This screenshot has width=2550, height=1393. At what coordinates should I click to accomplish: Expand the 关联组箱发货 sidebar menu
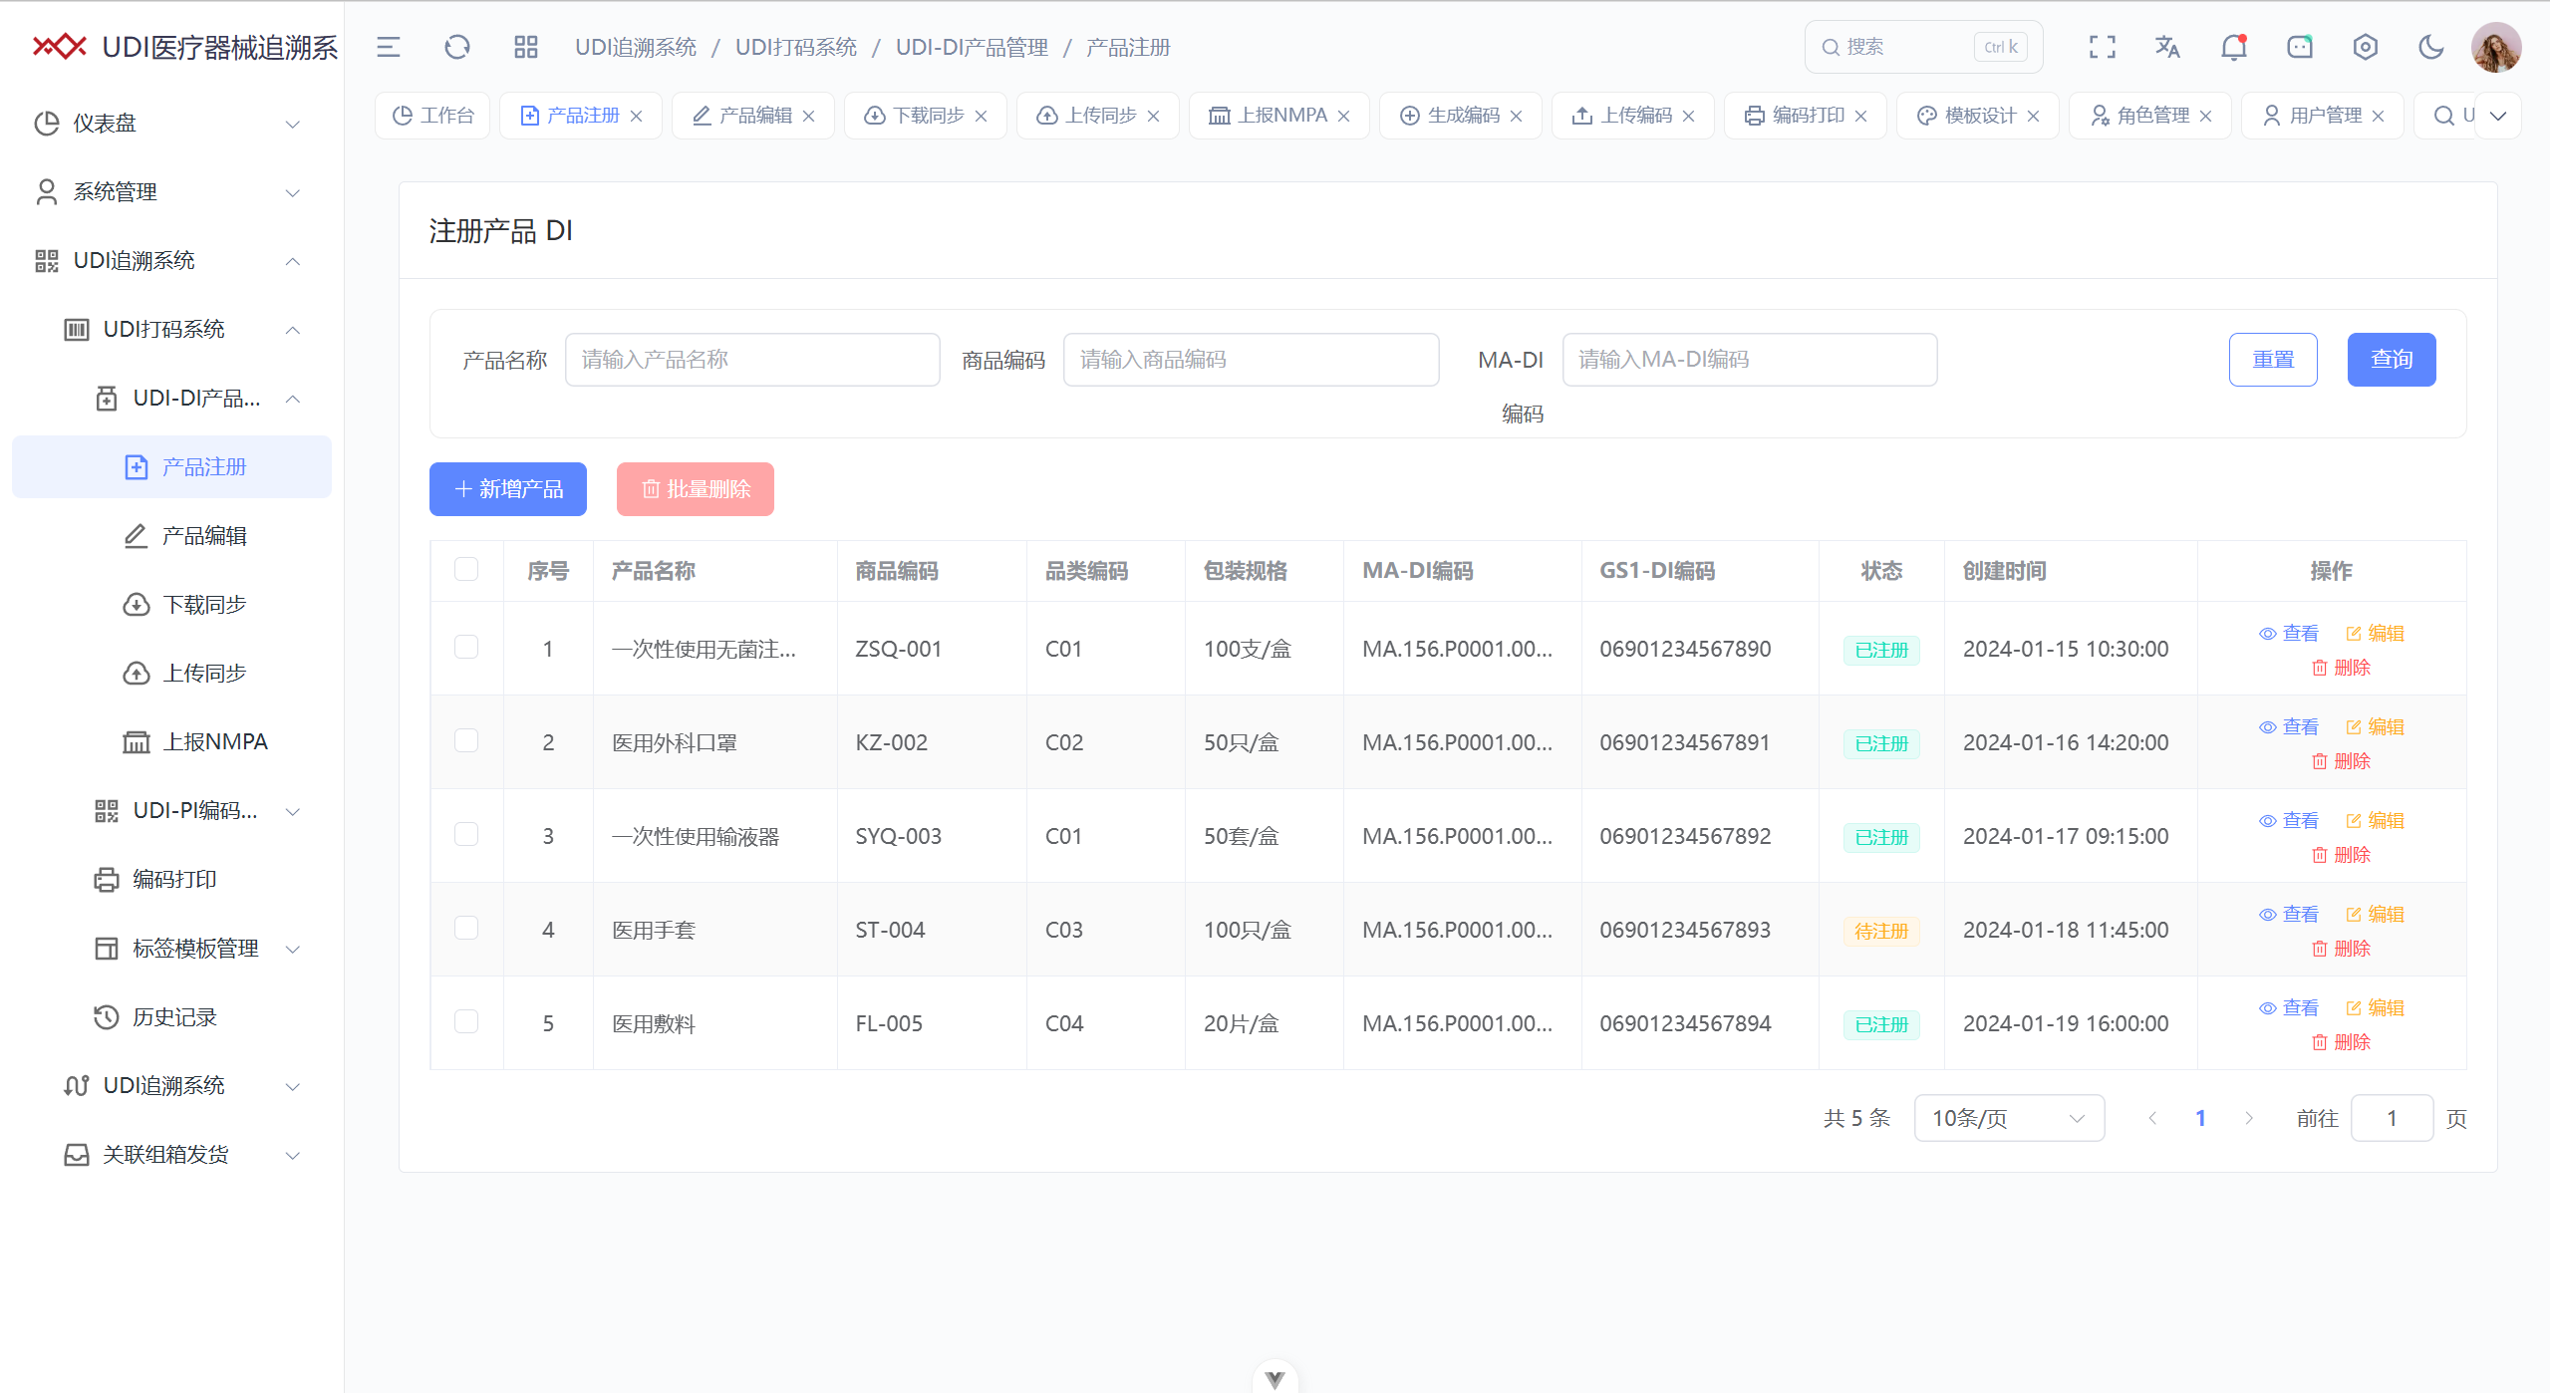pos(171,1155)
